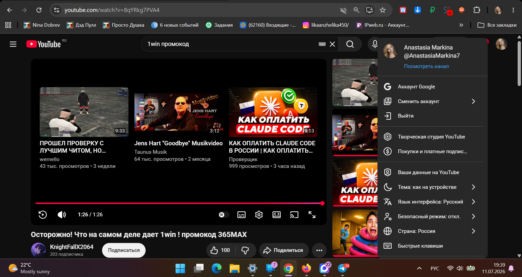522x277 pixels.
Task: Dislike the video
Action: pyautogui.click(x=245, y=250)
